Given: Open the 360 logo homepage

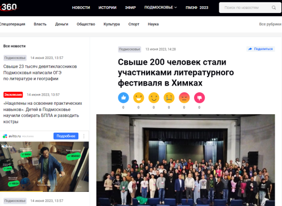Looking at the screenshot, I should click(9, 7).
